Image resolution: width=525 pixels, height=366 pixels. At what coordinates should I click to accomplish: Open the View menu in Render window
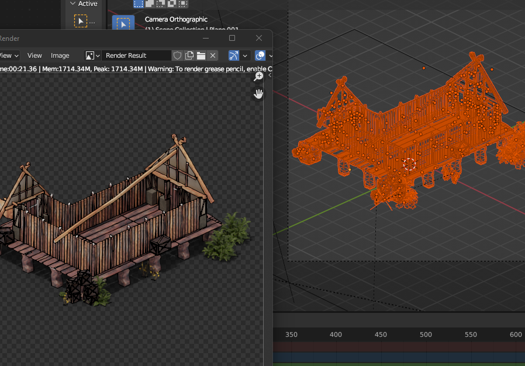pyautogui.click(x=34, y=55)
